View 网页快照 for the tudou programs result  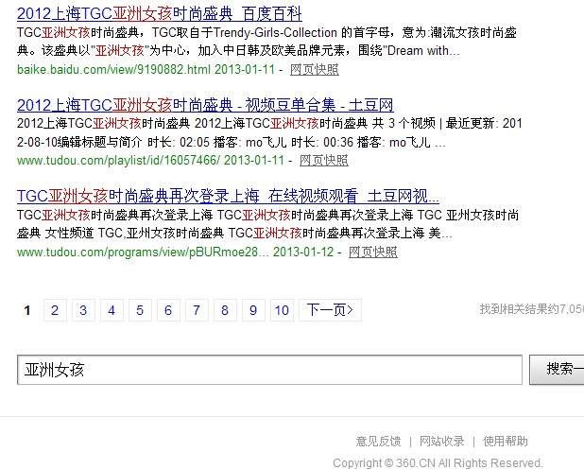point(373,252)
